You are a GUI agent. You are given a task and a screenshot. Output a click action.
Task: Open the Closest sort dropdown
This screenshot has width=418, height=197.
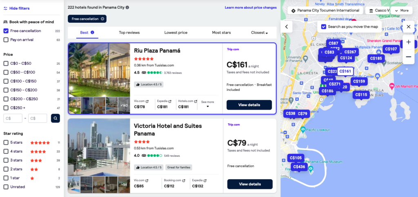coord(260,33)
